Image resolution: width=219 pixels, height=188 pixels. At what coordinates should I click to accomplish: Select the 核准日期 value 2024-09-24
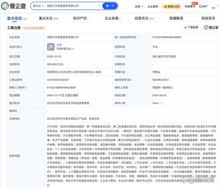point(159,96)
